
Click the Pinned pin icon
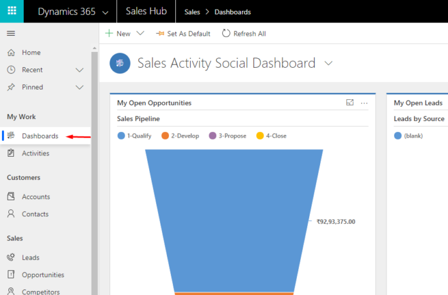[11, 87]
